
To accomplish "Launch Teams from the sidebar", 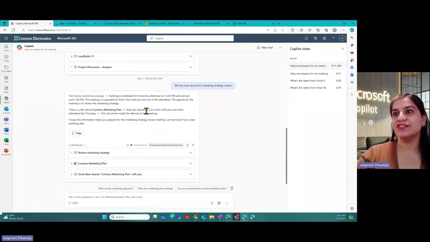I will point(6,121).
